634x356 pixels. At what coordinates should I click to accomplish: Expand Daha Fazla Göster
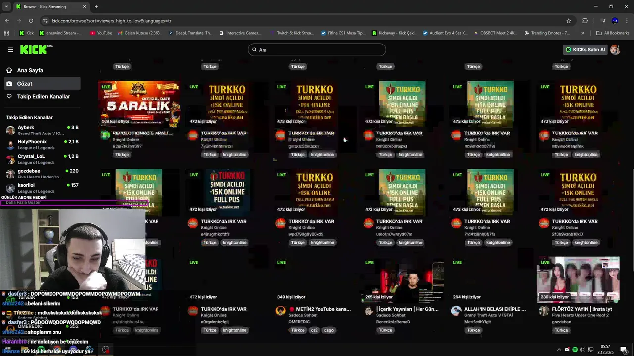pyautogui.click(x=23, y=202)
